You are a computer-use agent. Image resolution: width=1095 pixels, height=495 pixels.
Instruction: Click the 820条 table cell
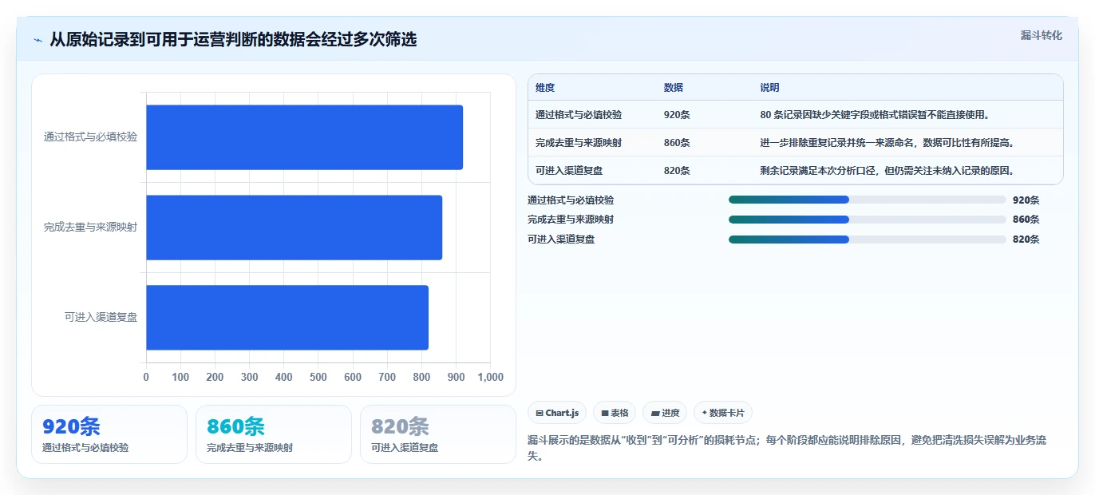[677, 171]
